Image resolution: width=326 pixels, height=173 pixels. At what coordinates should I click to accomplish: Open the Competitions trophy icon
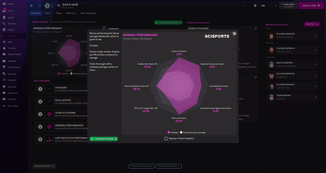(4, 67)
